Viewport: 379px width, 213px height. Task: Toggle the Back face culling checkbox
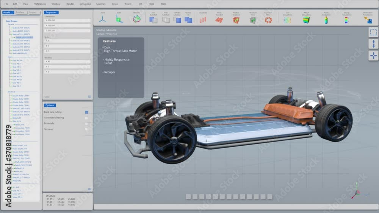click(x=86, y=112)
